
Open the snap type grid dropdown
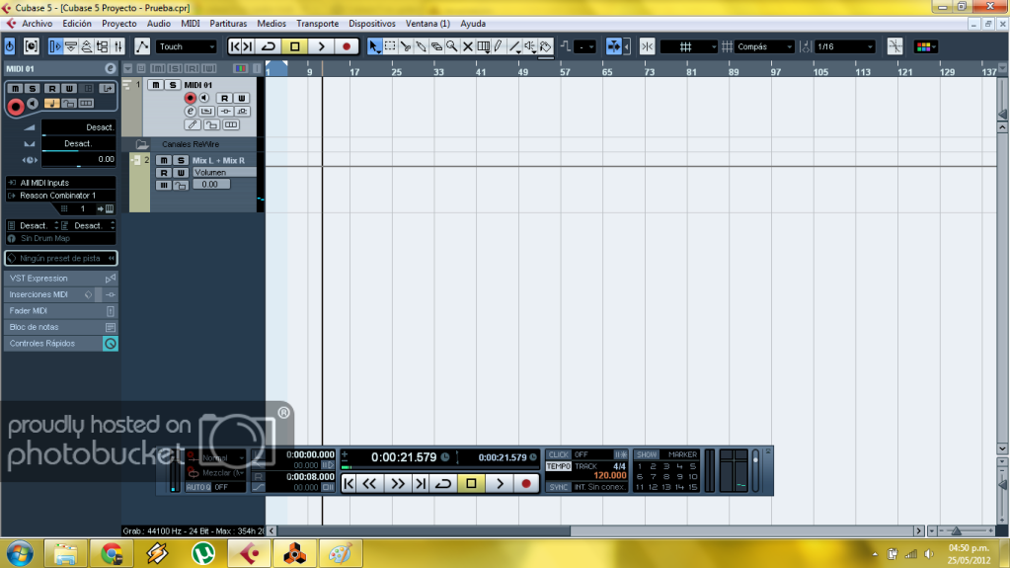[688, 46]
